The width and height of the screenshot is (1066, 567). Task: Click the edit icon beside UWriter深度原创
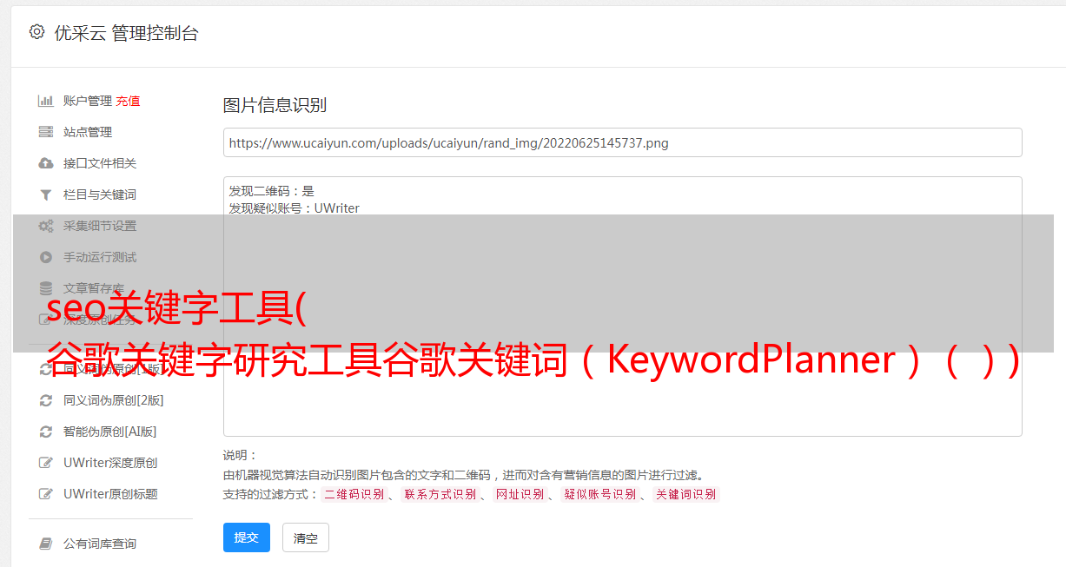(x=46, y=463)
